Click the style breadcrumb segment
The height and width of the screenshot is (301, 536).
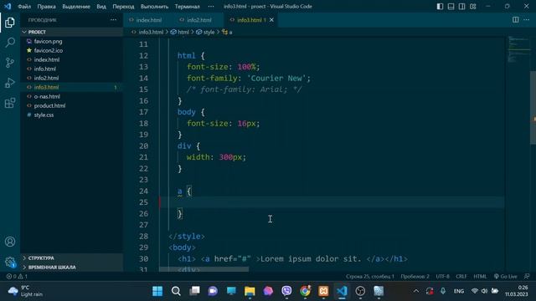(205, 32)
